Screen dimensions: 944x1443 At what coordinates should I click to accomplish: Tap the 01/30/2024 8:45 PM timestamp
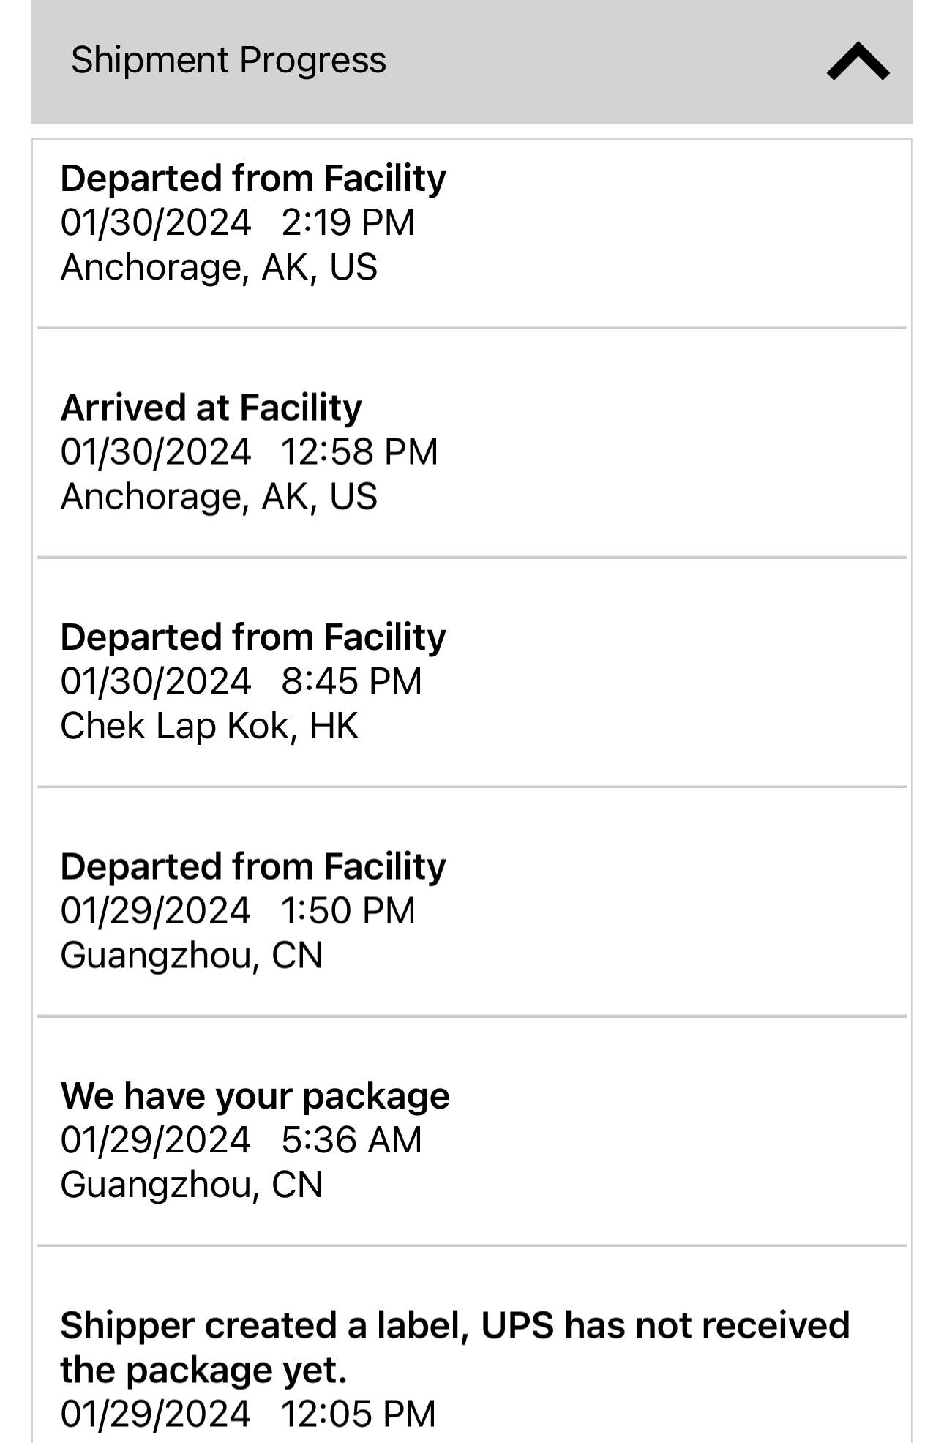coord(241,681)
